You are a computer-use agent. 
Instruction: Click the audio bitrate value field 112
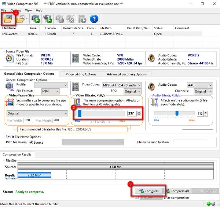click(200, 114)
